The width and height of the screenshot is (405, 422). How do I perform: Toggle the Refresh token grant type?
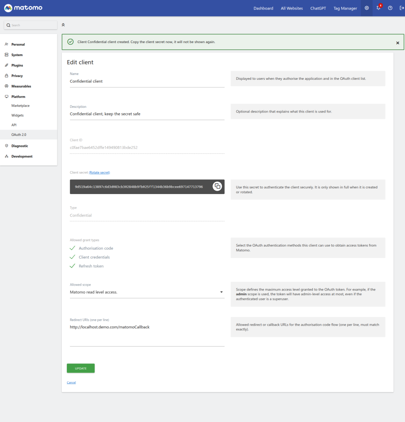[x=72, y=266]
